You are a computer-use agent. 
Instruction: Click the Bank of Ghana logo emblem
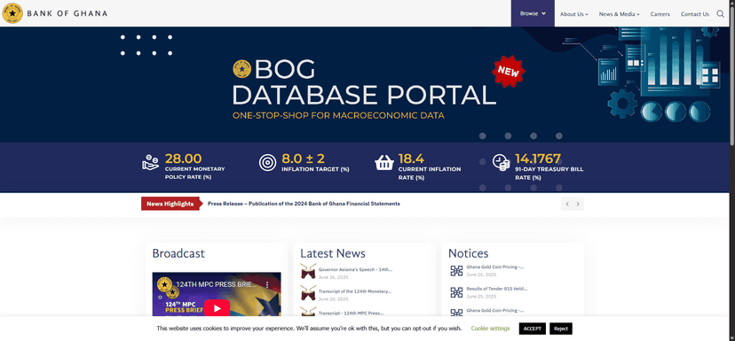(12, 13)
